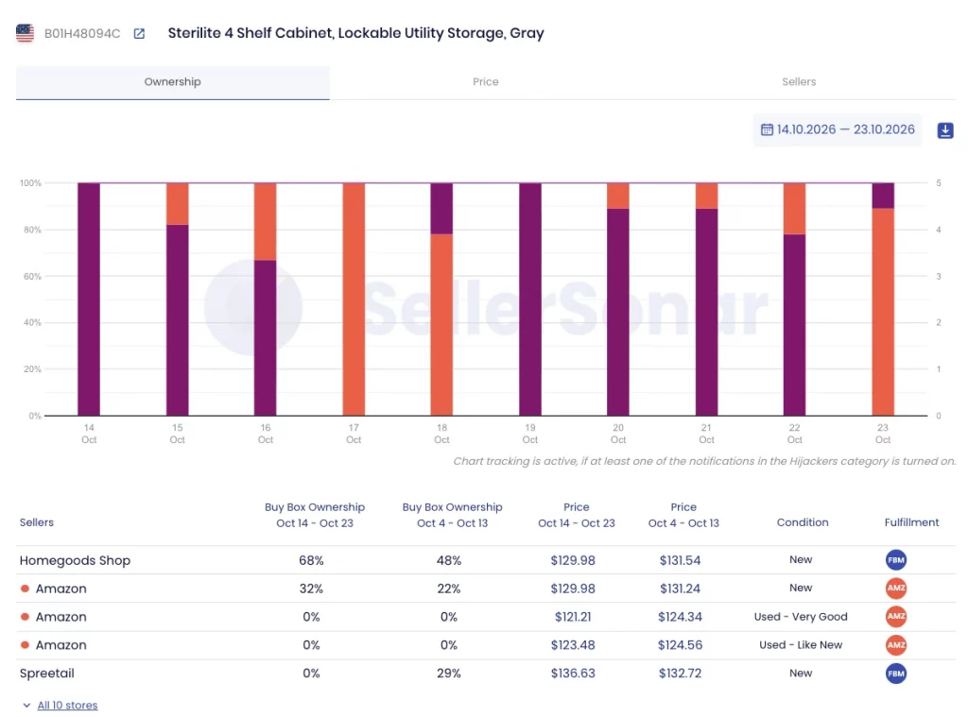The height and width of the screenshot is (717, 968).
Task: Click the orange segment of the 22 Oct bar
Action: click(x=794, y=209)
